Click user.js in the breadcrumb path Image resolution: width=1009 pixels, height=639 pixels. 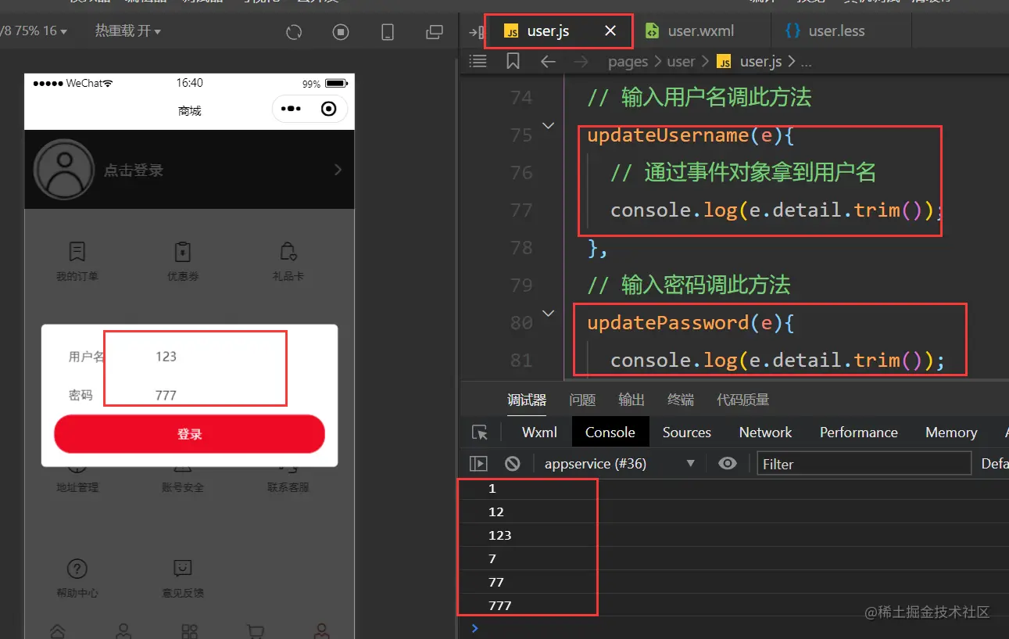point(760,62)
